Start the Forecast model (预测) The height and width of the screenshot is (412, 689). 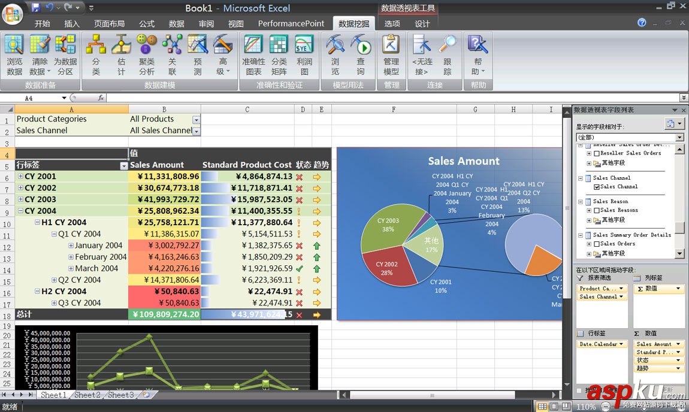click(x=198, y=55)
